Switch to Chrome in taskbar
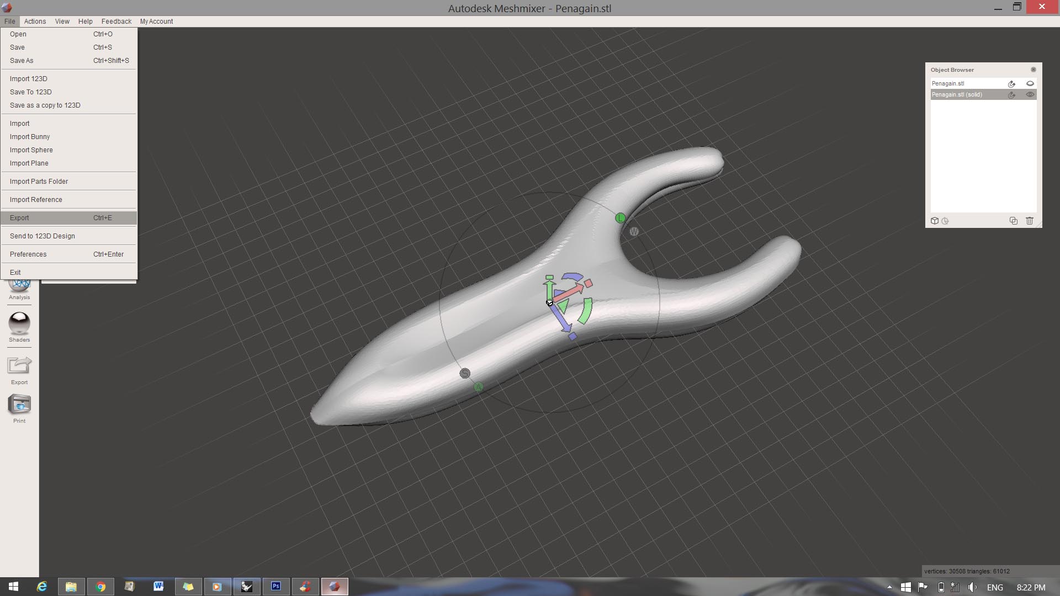This screenshot has width=1060, height=596. click(x=100, y=587)
